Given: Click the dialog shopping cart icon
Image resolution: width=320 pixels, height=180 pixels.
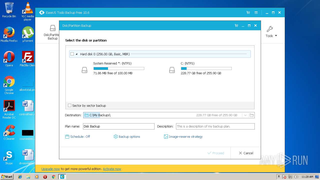Looking at the screenshot, I should 236,25.
